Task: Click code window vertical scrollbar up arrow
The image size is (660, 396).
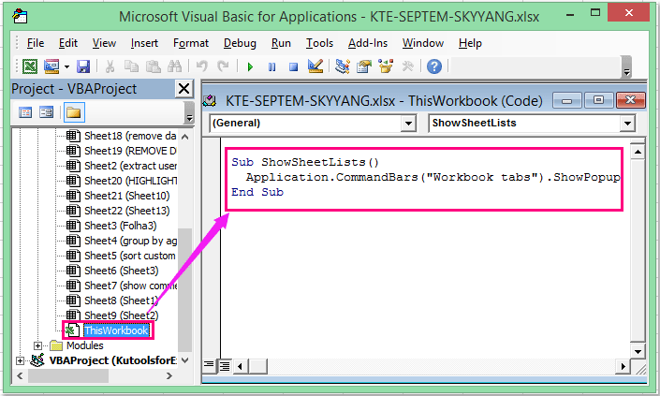Action: tap(638, 152)
